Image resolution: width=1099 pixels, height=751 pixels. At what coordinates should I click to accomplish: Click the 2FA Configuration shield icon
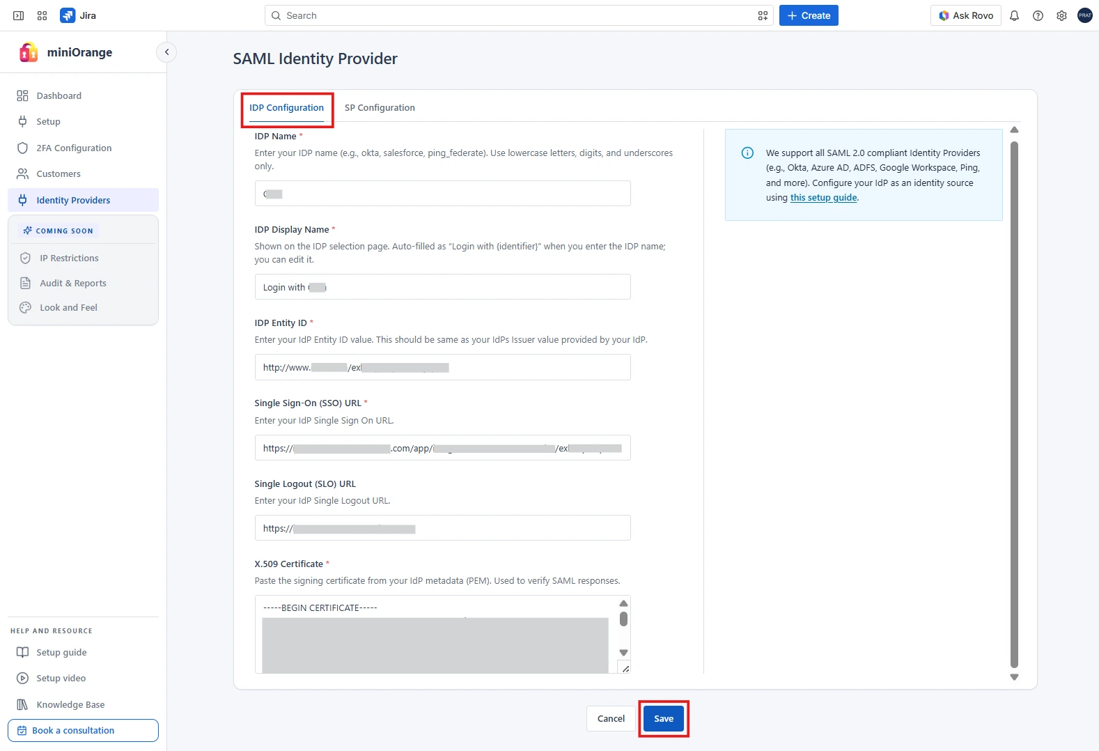point(22,148)
